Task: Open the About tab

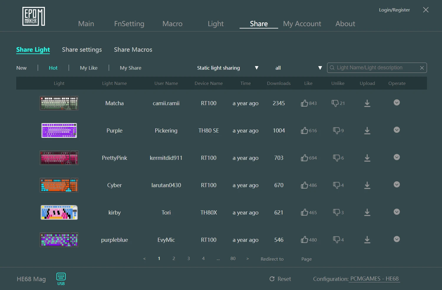Action: click(345, 24)
